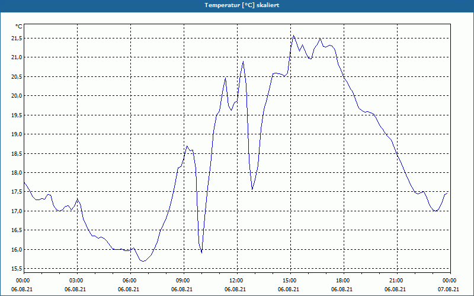This screenshot has height=296, width=474.
Task: Select the 20,5 y-axis label
Action: (x=17, y=76)
